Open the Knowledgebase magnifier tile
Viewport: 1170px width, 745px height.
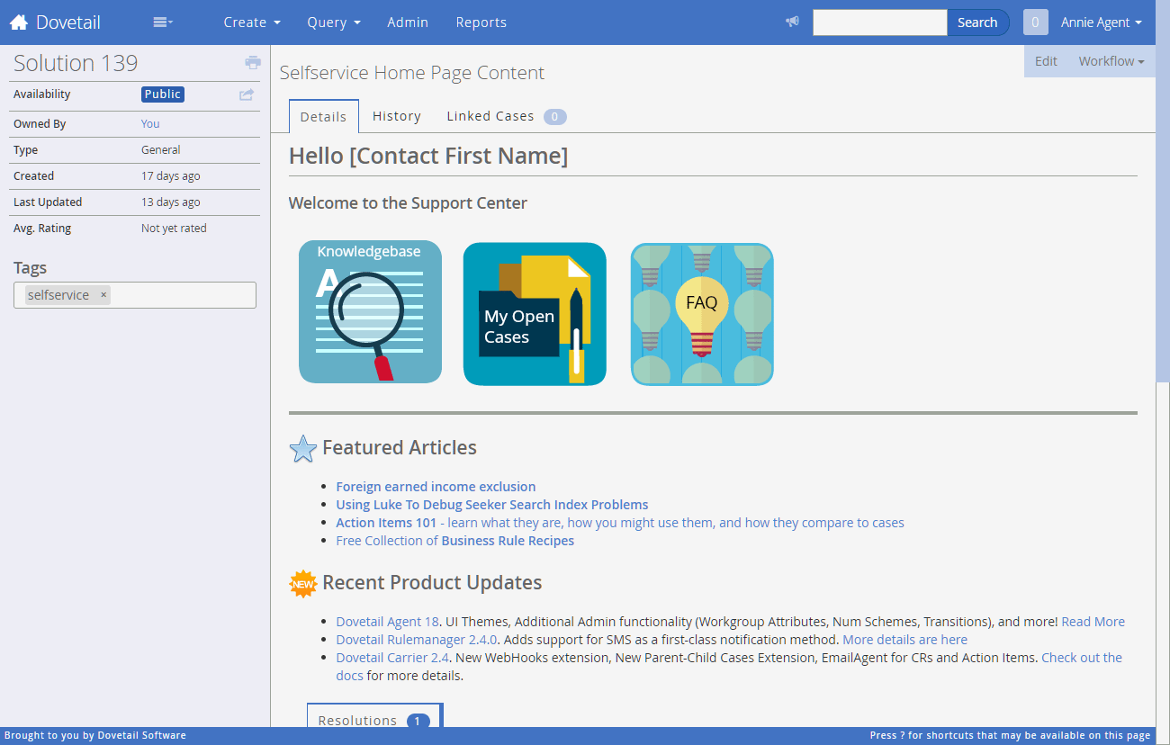[370, 311]
